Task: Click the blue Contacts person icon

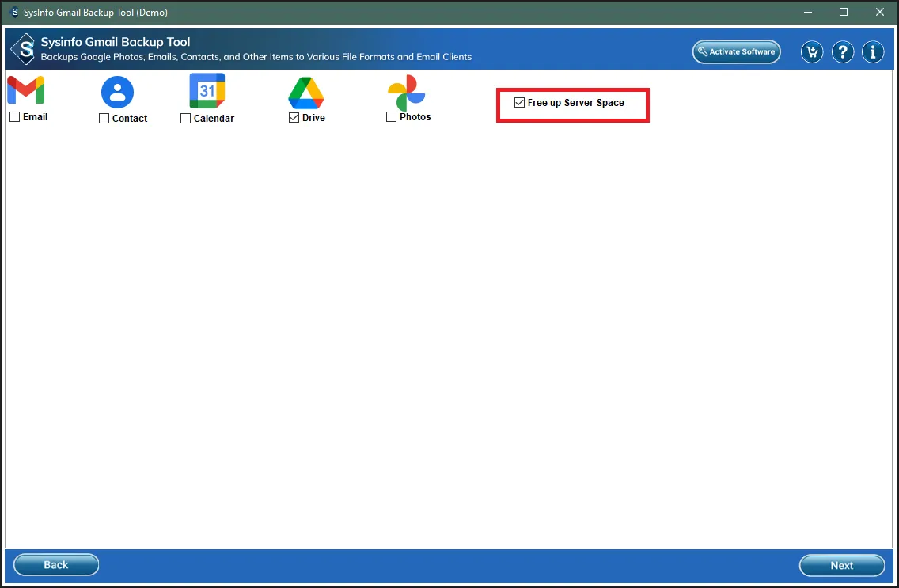Action: click(x=118, y=92)
